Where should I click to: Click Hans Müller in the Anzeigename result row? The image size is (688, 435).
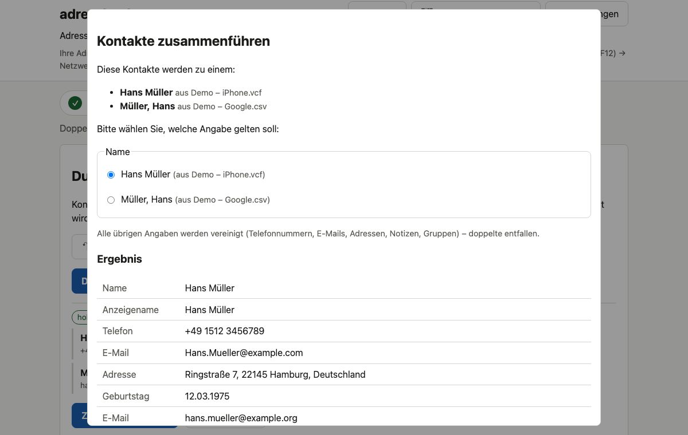[210, 310]
